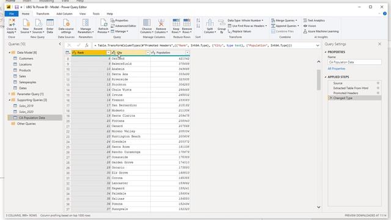Switch to the View tab
This screenshot has height=220, width=391.
click(82, 13)
